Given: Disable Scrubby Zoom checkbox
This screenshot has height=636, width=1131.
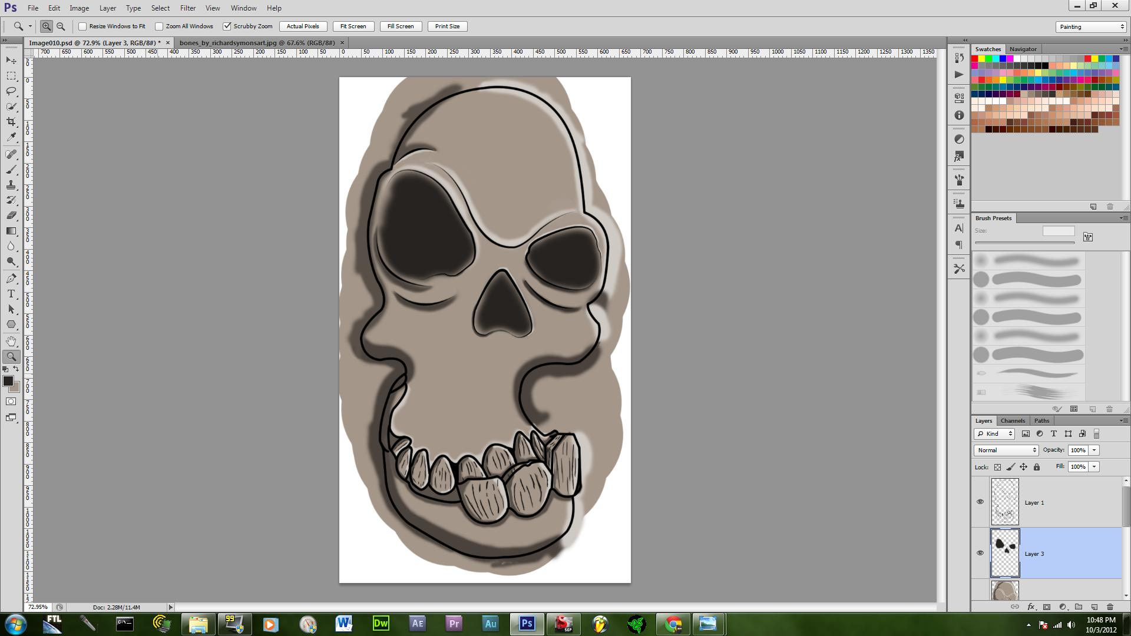Looking at the screenshot, I should 227,26.
